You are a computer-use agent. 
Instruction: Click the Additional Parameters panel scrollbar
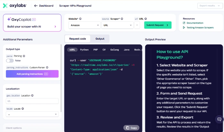tap(61, 78)
